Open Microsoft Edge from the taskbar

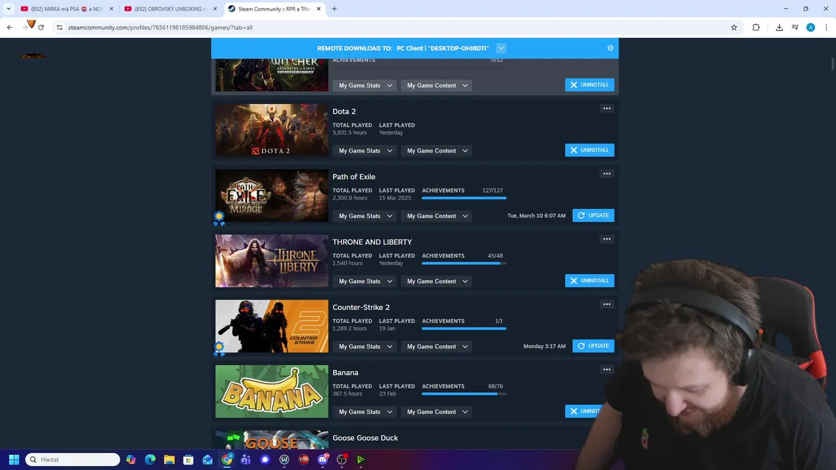[x=150, y=460]
